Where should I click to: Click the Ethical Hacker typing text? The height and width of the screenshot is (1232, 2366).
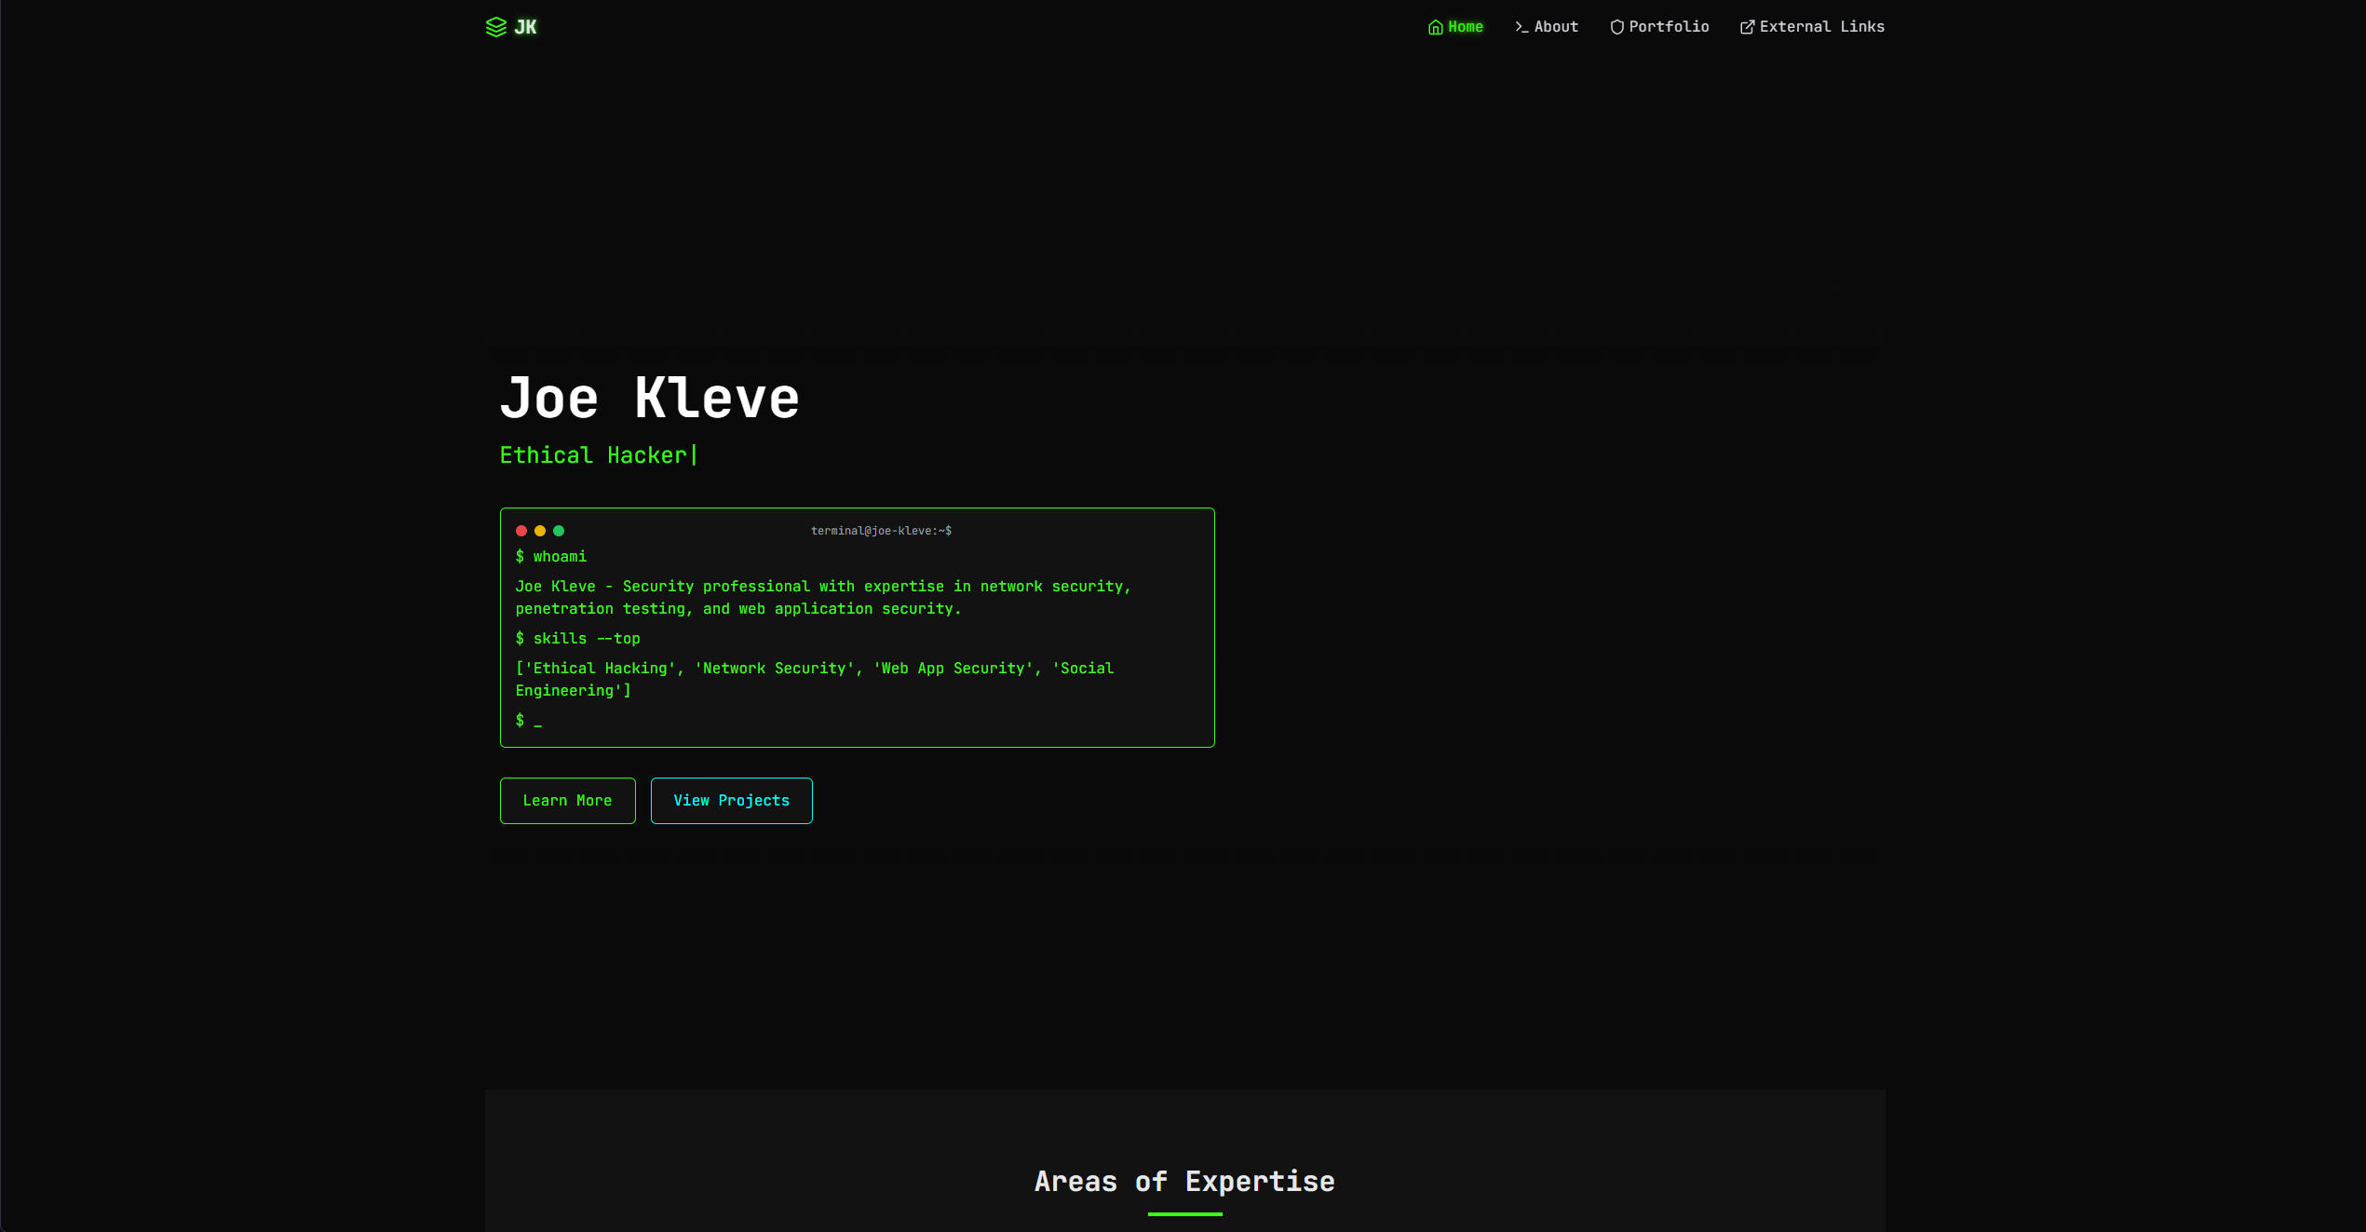pyautogui.click(x=599, y=454)
